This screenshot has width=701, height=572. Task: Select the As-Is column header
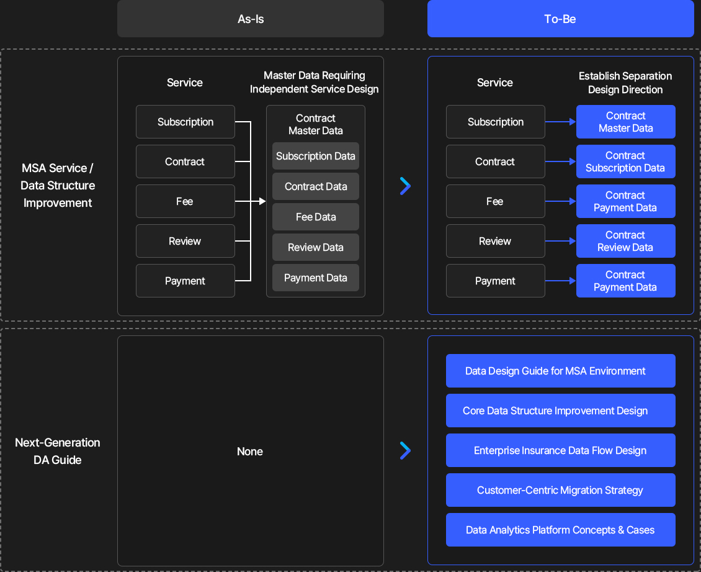point(251,19)
